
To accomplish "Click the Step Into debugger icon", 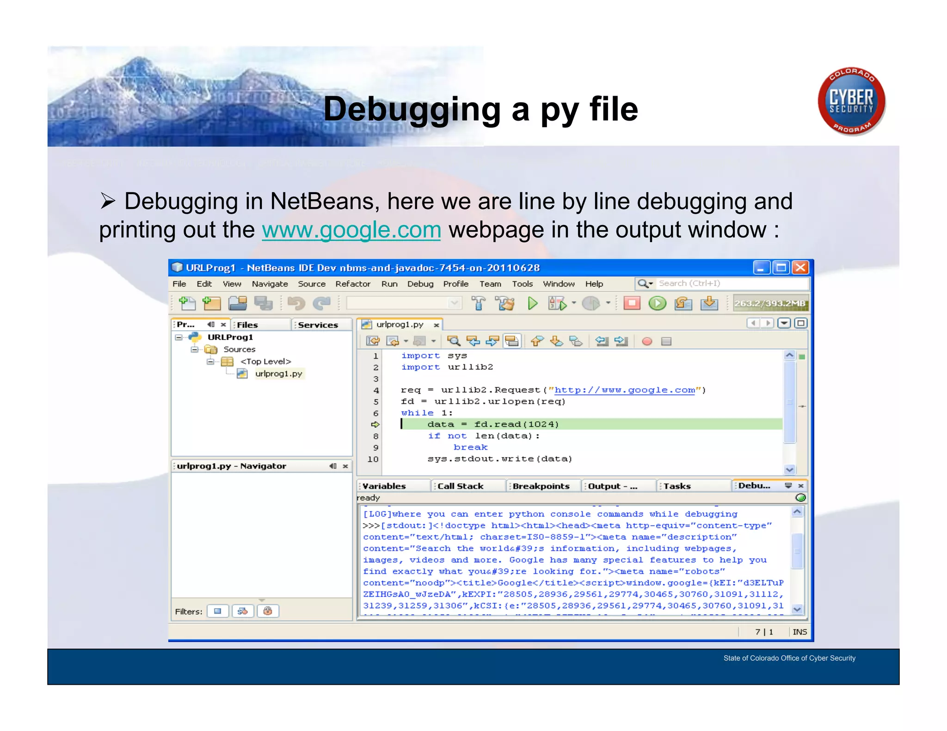I will click(x=709, y=303).
